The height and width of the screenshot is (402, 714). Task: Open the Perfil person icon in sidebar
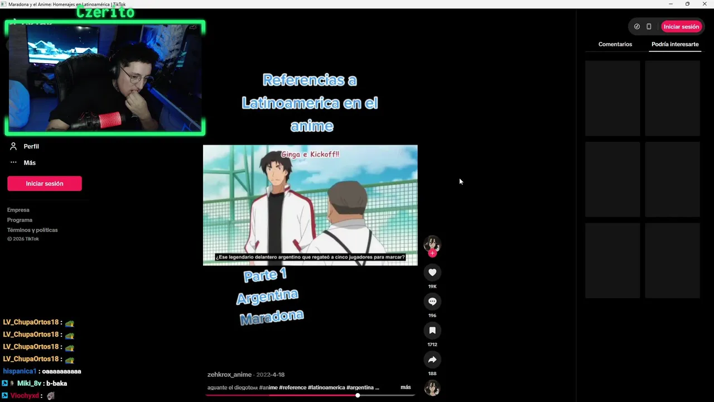[13, 146]
